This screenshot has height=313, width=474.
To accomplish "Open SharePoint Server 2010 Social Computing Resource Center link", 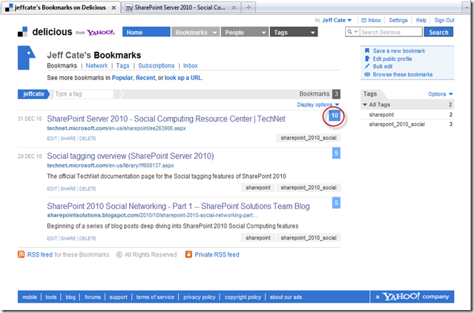I will pos(166,119).
